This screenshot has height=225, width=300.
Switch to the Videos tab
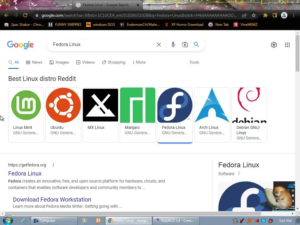pyautogui.click(x=85, y=62)
